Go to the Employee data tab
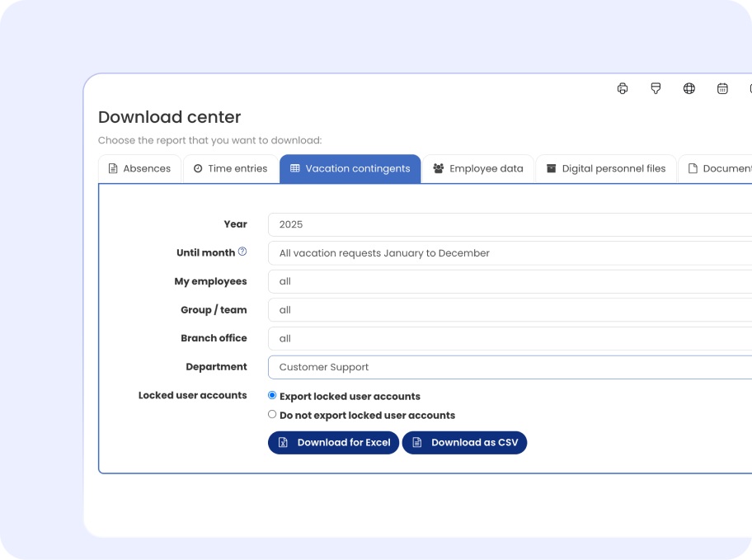752x560 pixels. (x=478, y=169)
